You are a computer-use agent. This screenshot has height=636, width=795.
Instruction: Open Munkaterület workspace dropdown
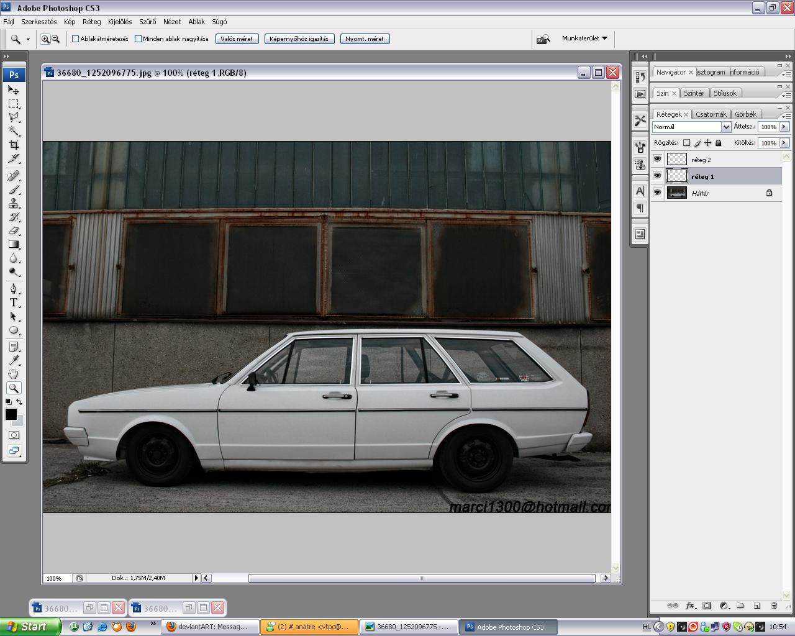[x=584, y=39]
